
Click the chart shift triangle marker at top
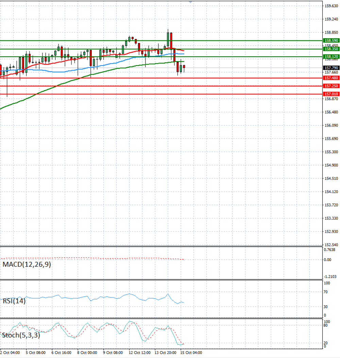coord(190,2)
